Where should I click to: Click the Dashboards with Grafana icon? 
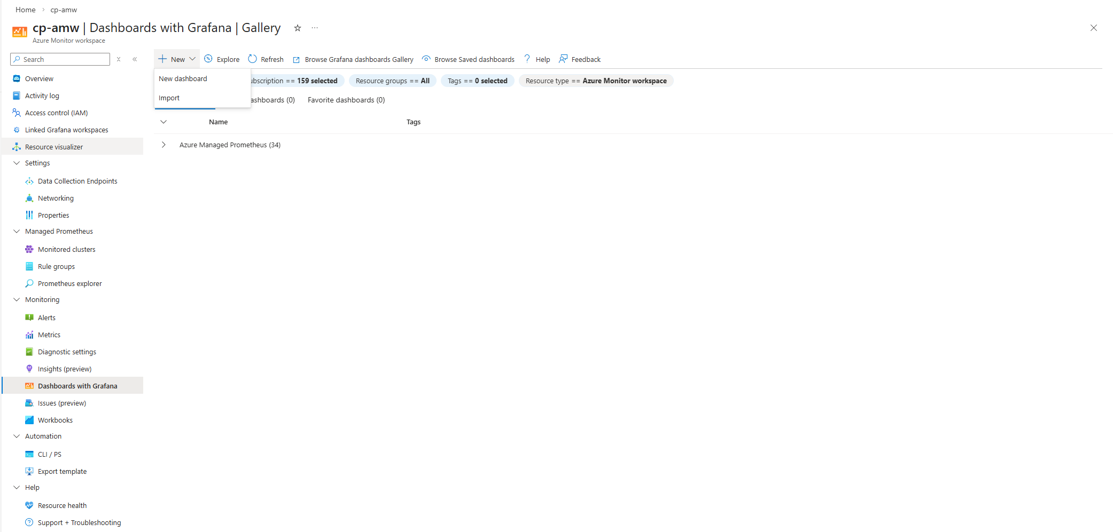[x=29, y=386]
